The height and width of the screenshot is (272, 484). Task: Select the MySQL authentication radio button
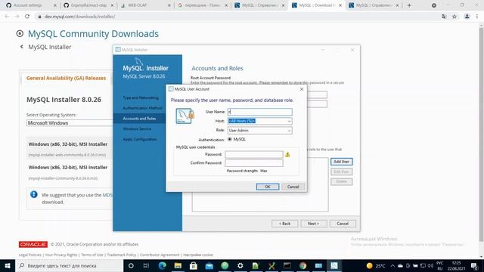click(x=230, y=139)
